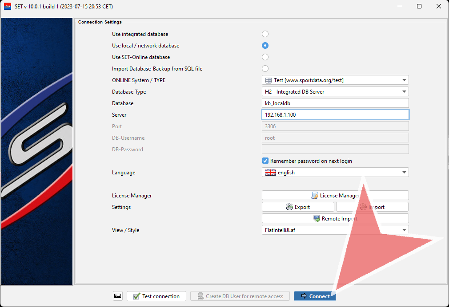Click the Export settings gear button
Viewport: 449px width, 307px height.
(x=298, y=207)
